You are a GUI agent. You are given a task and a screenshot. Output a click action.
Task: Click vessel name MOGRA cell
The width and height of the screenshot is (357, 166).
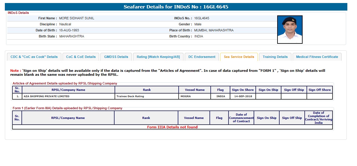195,96
